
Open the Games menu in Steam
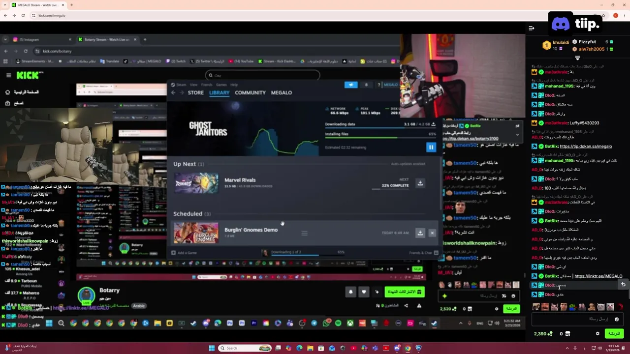(221, 85)
